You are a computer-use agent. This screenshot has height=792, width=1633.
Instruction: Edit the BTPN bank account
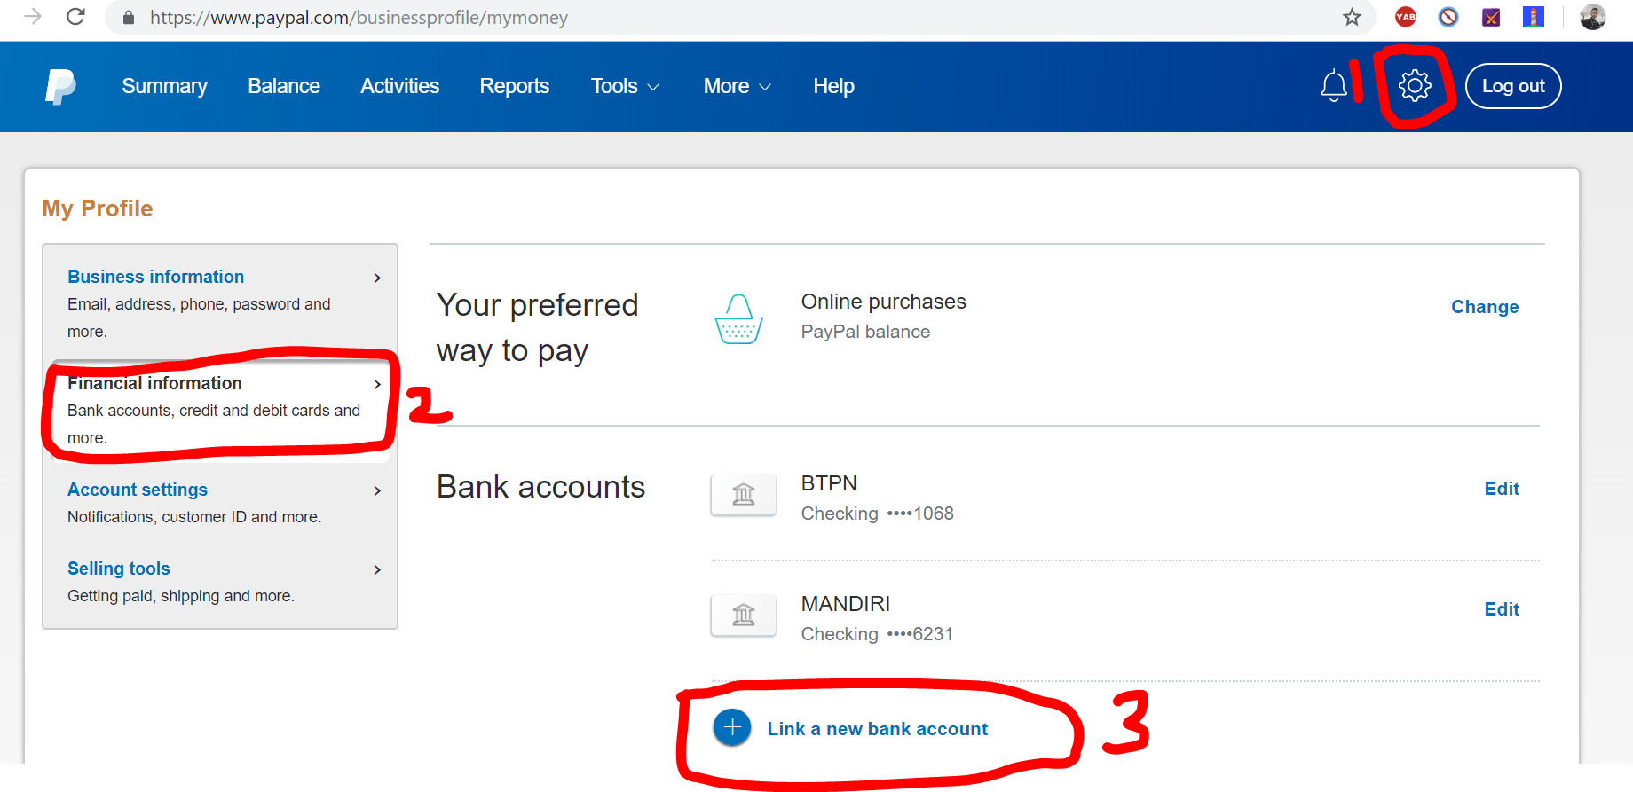(1502, 489)
